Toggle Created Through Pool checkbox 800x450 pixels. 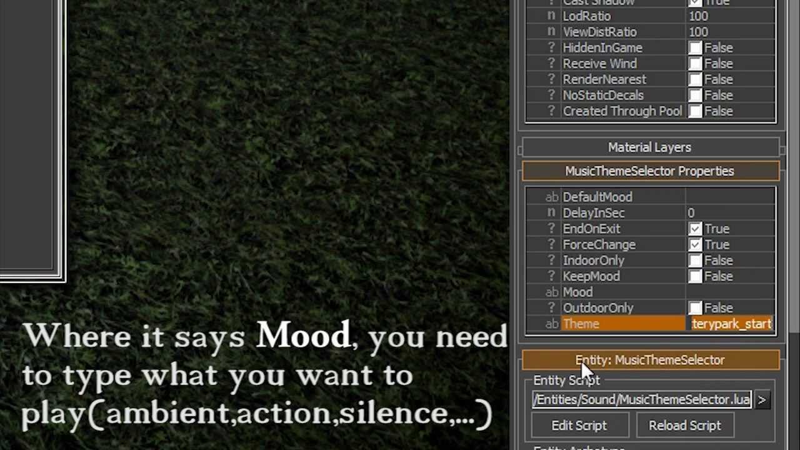click(696, 111)
